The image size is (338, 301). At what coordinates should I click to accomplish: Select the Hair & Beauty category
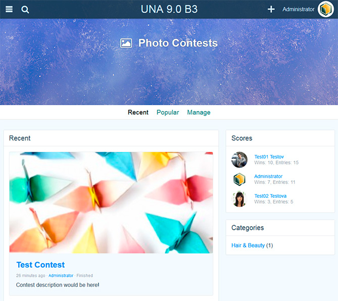(x=248, y=245)
